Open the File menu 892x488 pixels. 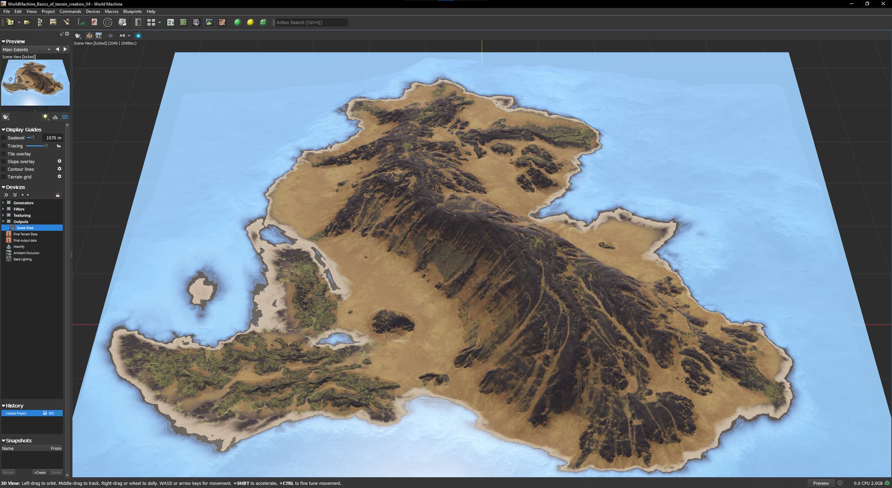[7, 12]
